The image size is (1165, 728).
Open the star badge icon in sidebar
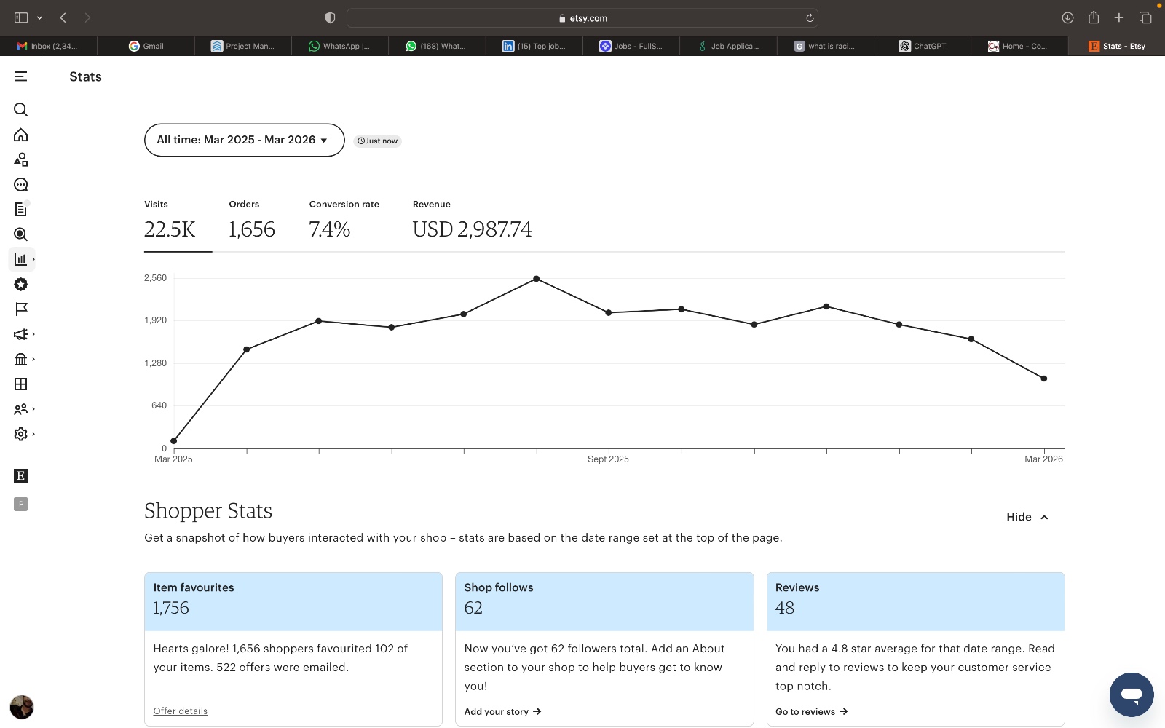point(21,285)
